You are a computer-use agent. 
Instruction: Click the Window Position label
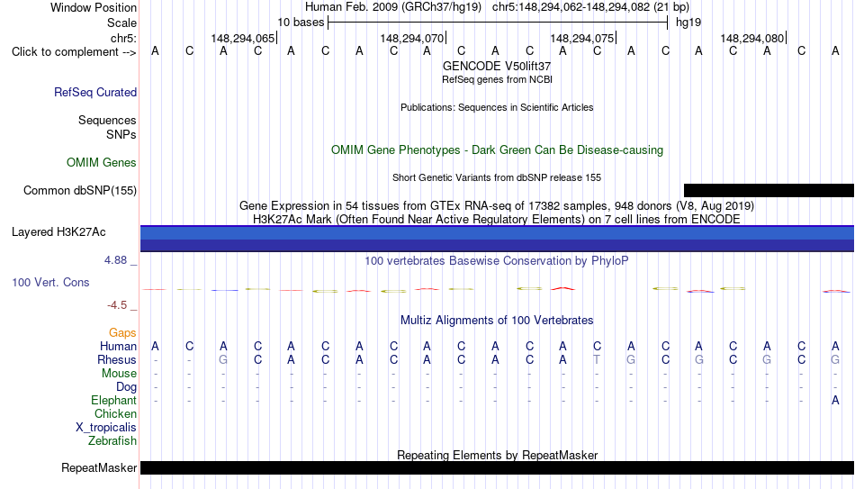click(94, 7)
